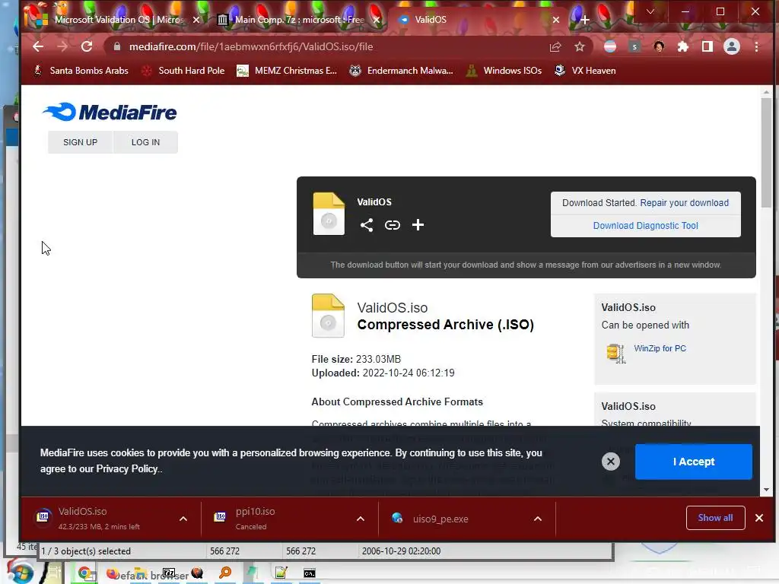The width and height of the screenshot is (779, 584).
Task: Expand ValidOS.iso download options
Action: tap(183, 519)
